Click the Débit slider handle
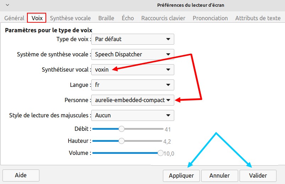285x184 pixels. [121, 129]
